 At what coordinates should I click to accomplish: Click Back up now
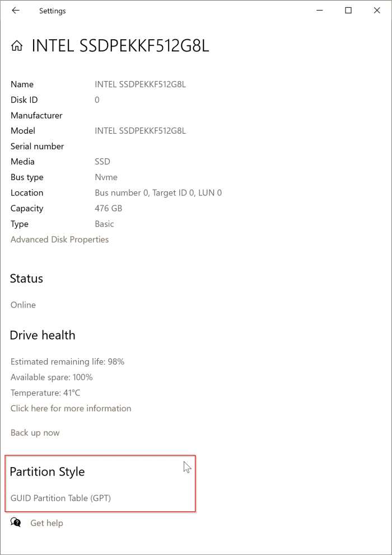[35, 432]
